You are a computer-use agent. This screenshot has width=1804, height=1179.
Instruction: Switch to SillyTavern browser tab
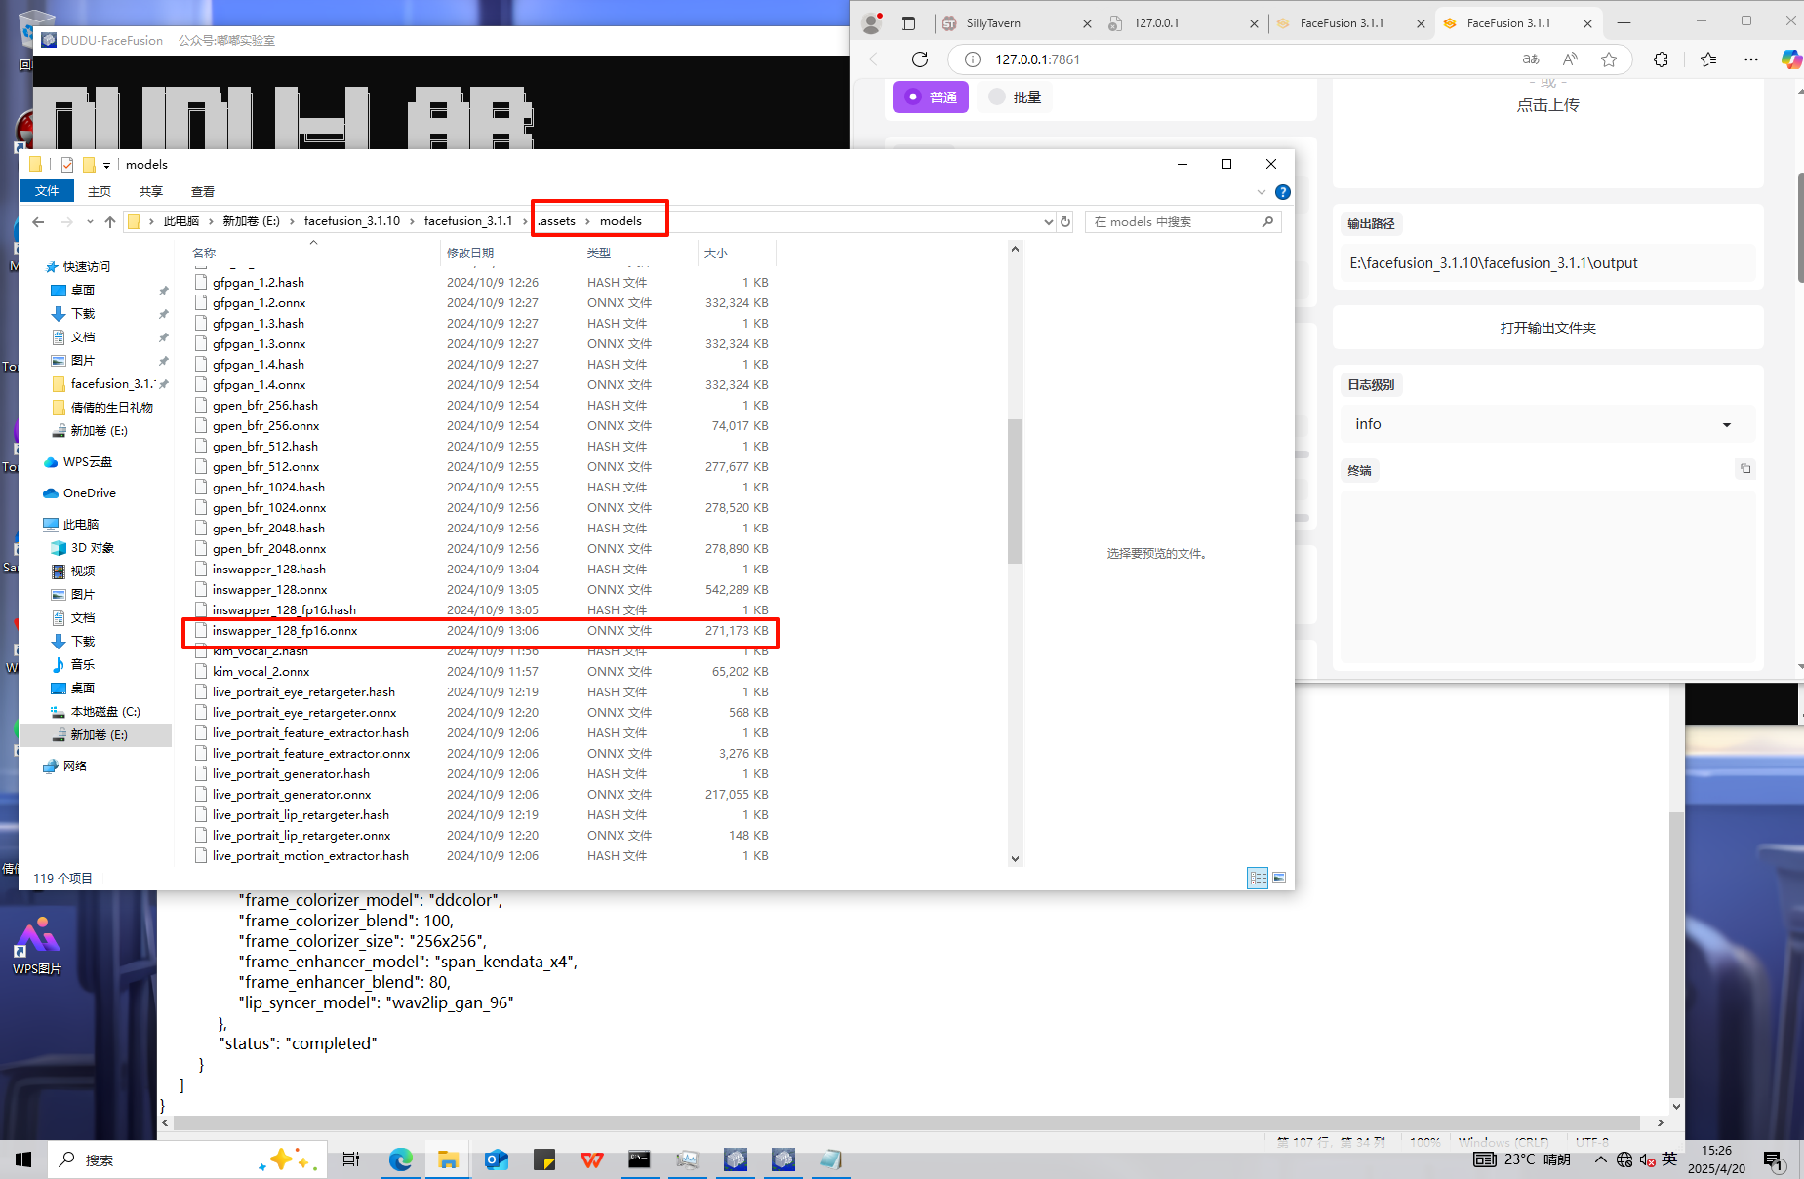[1017, 23]
